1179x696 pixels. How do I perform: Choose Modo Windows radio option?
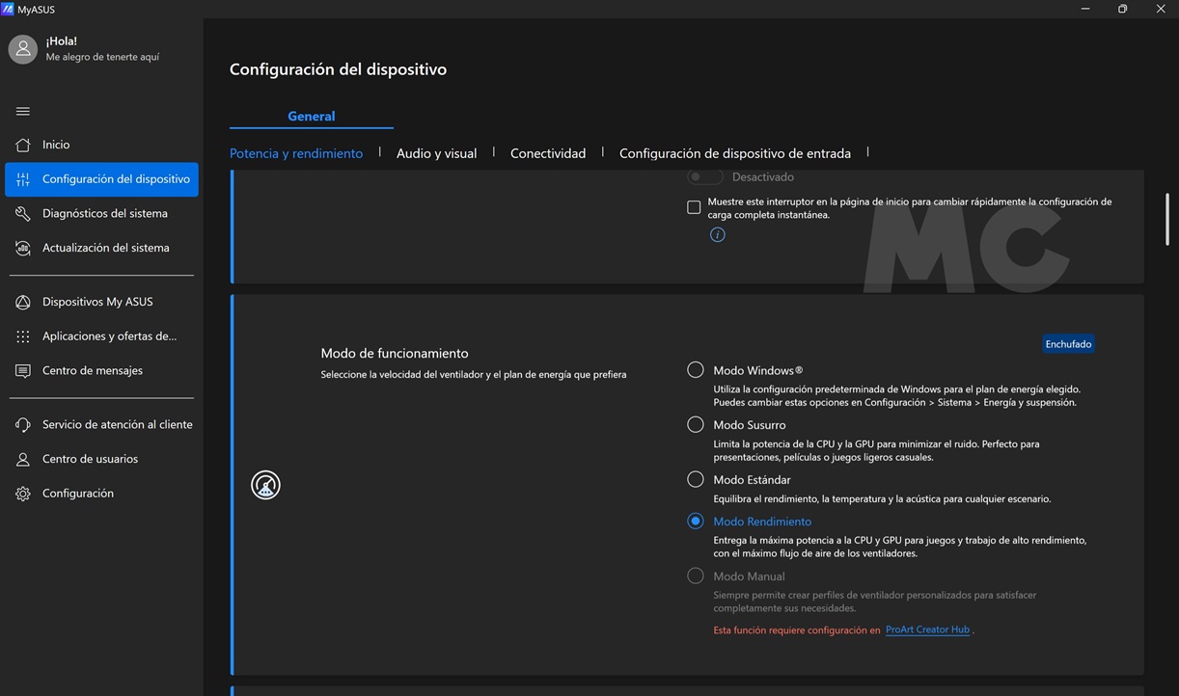coord(695,370)
